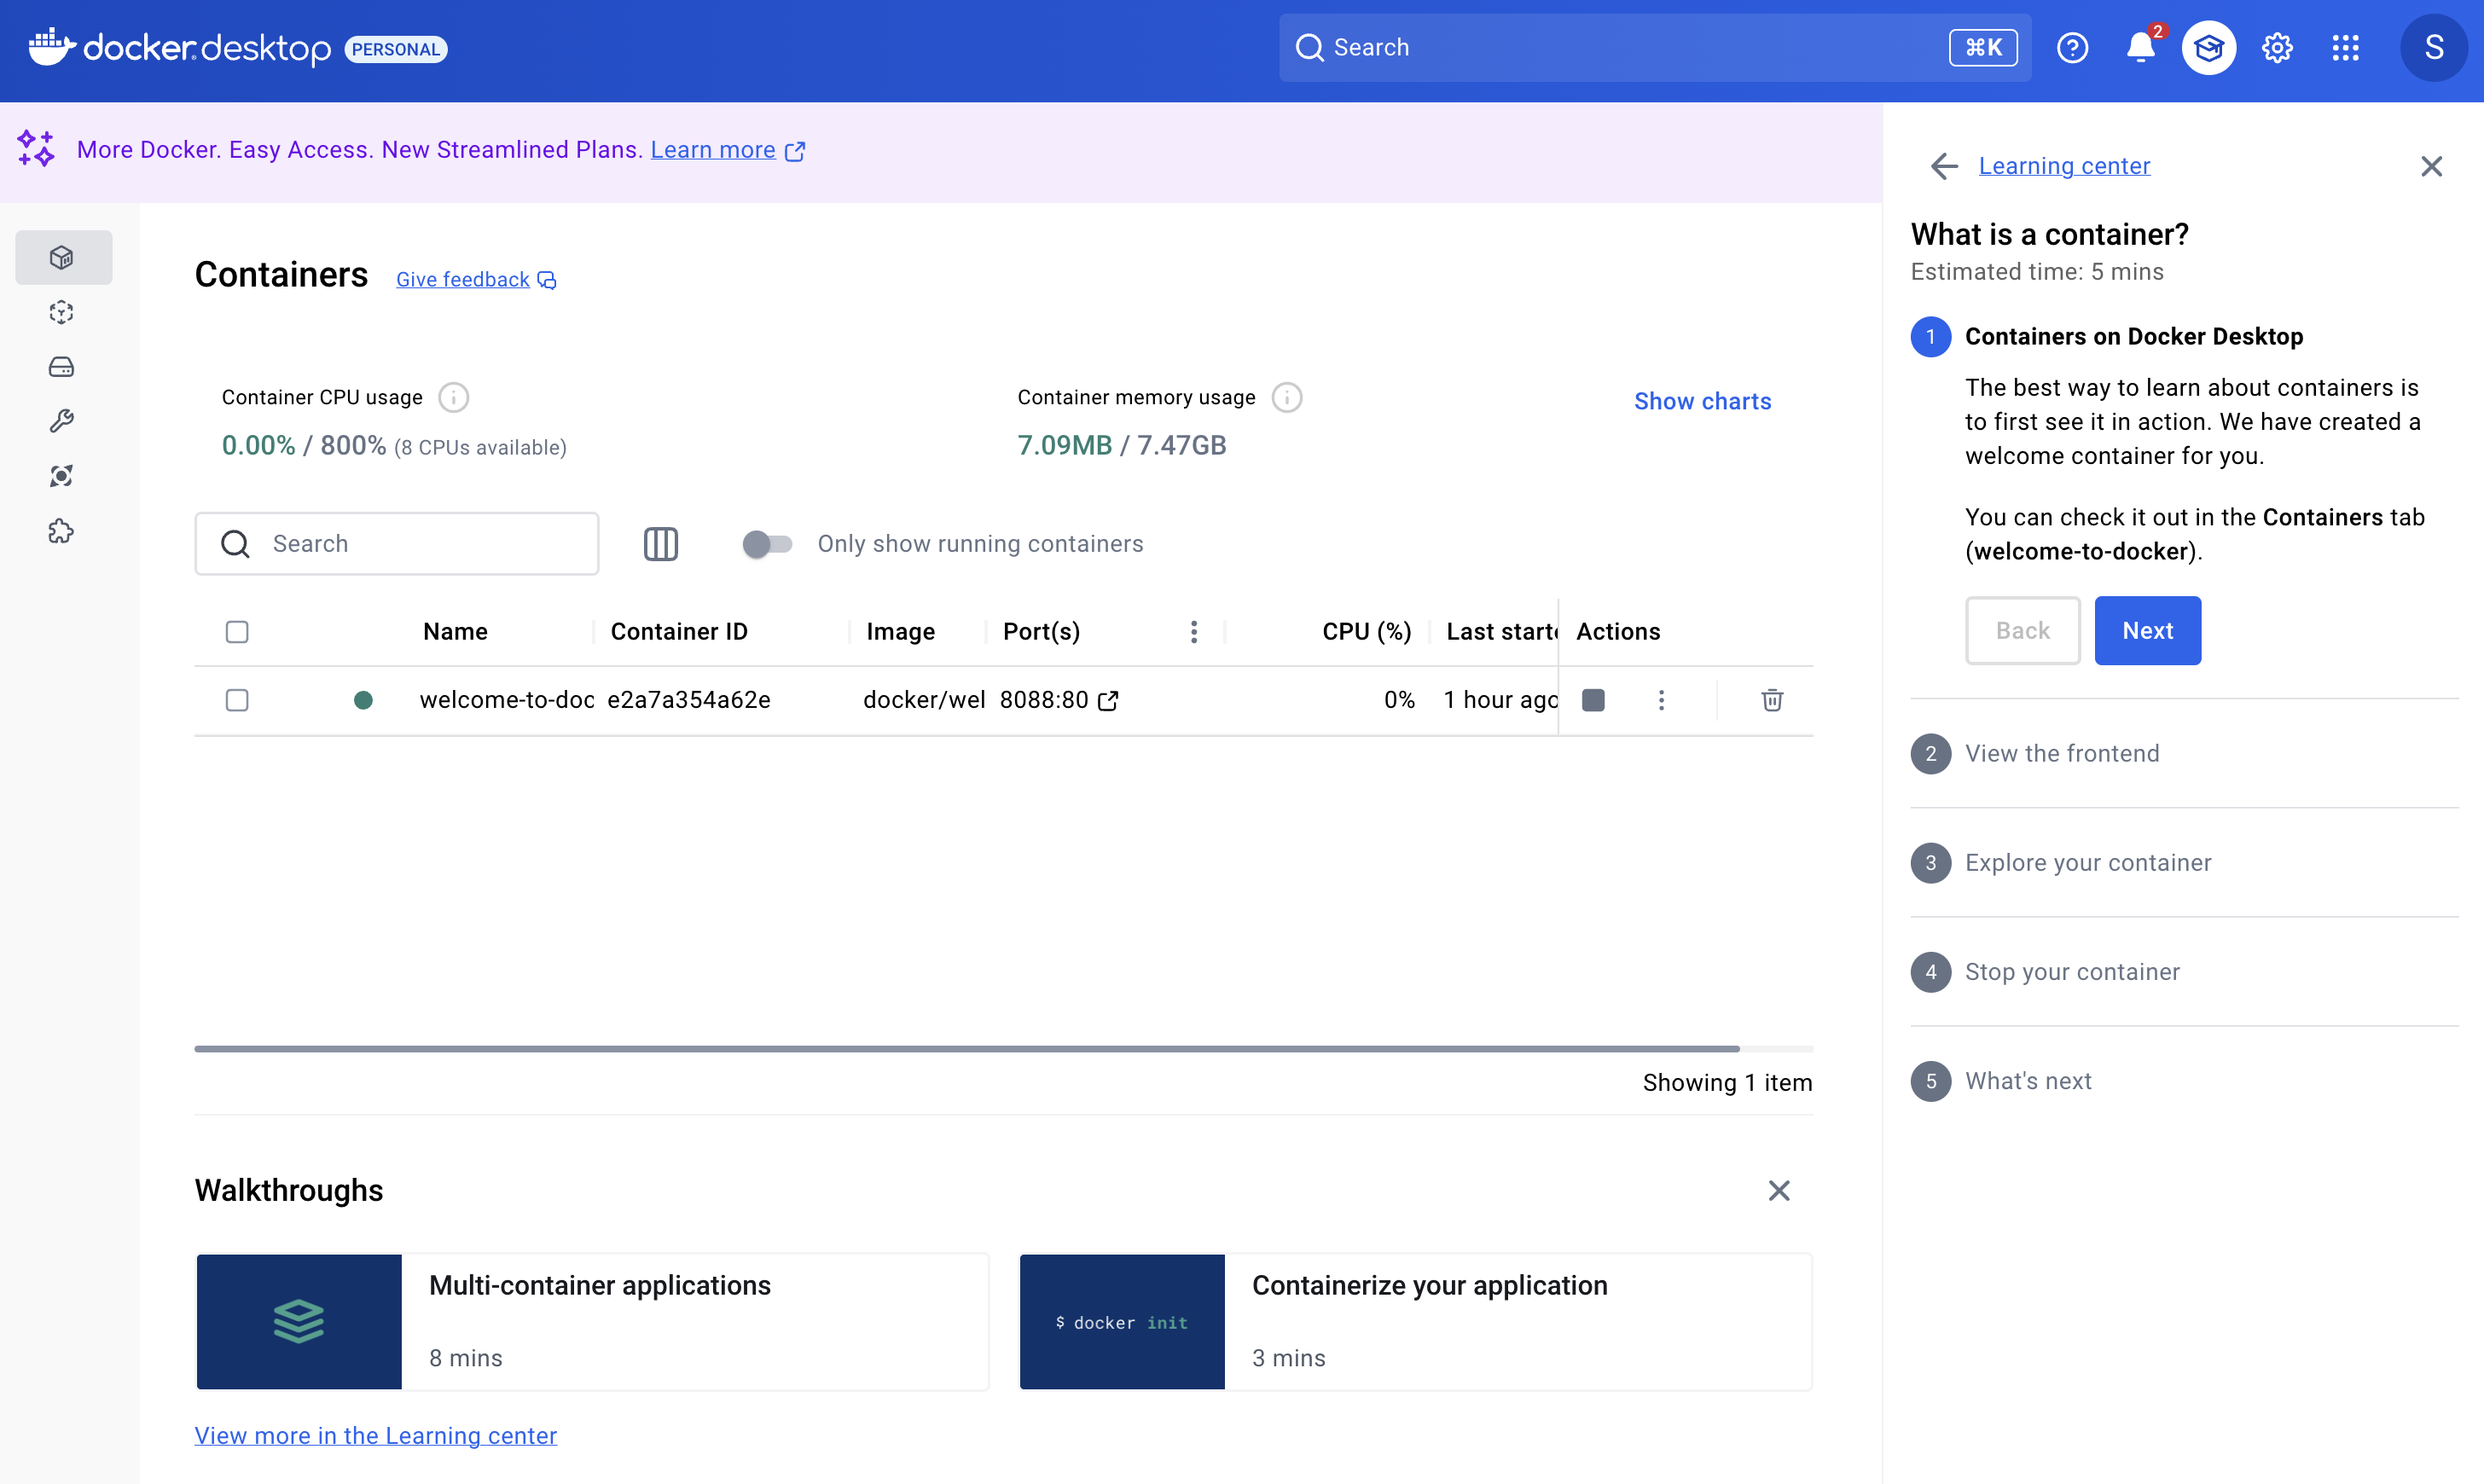2484x1484 pixels.
Task: Open welcome-to-docker row more actions menu
Action: pos(1661,700)
